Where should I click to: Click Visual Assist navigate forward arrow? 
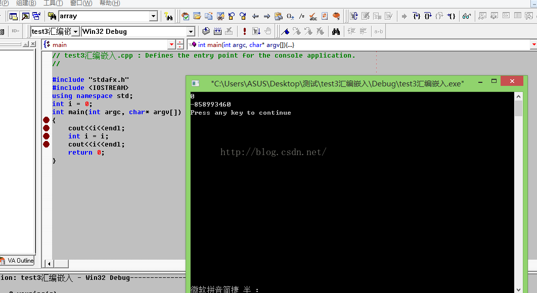267,16
